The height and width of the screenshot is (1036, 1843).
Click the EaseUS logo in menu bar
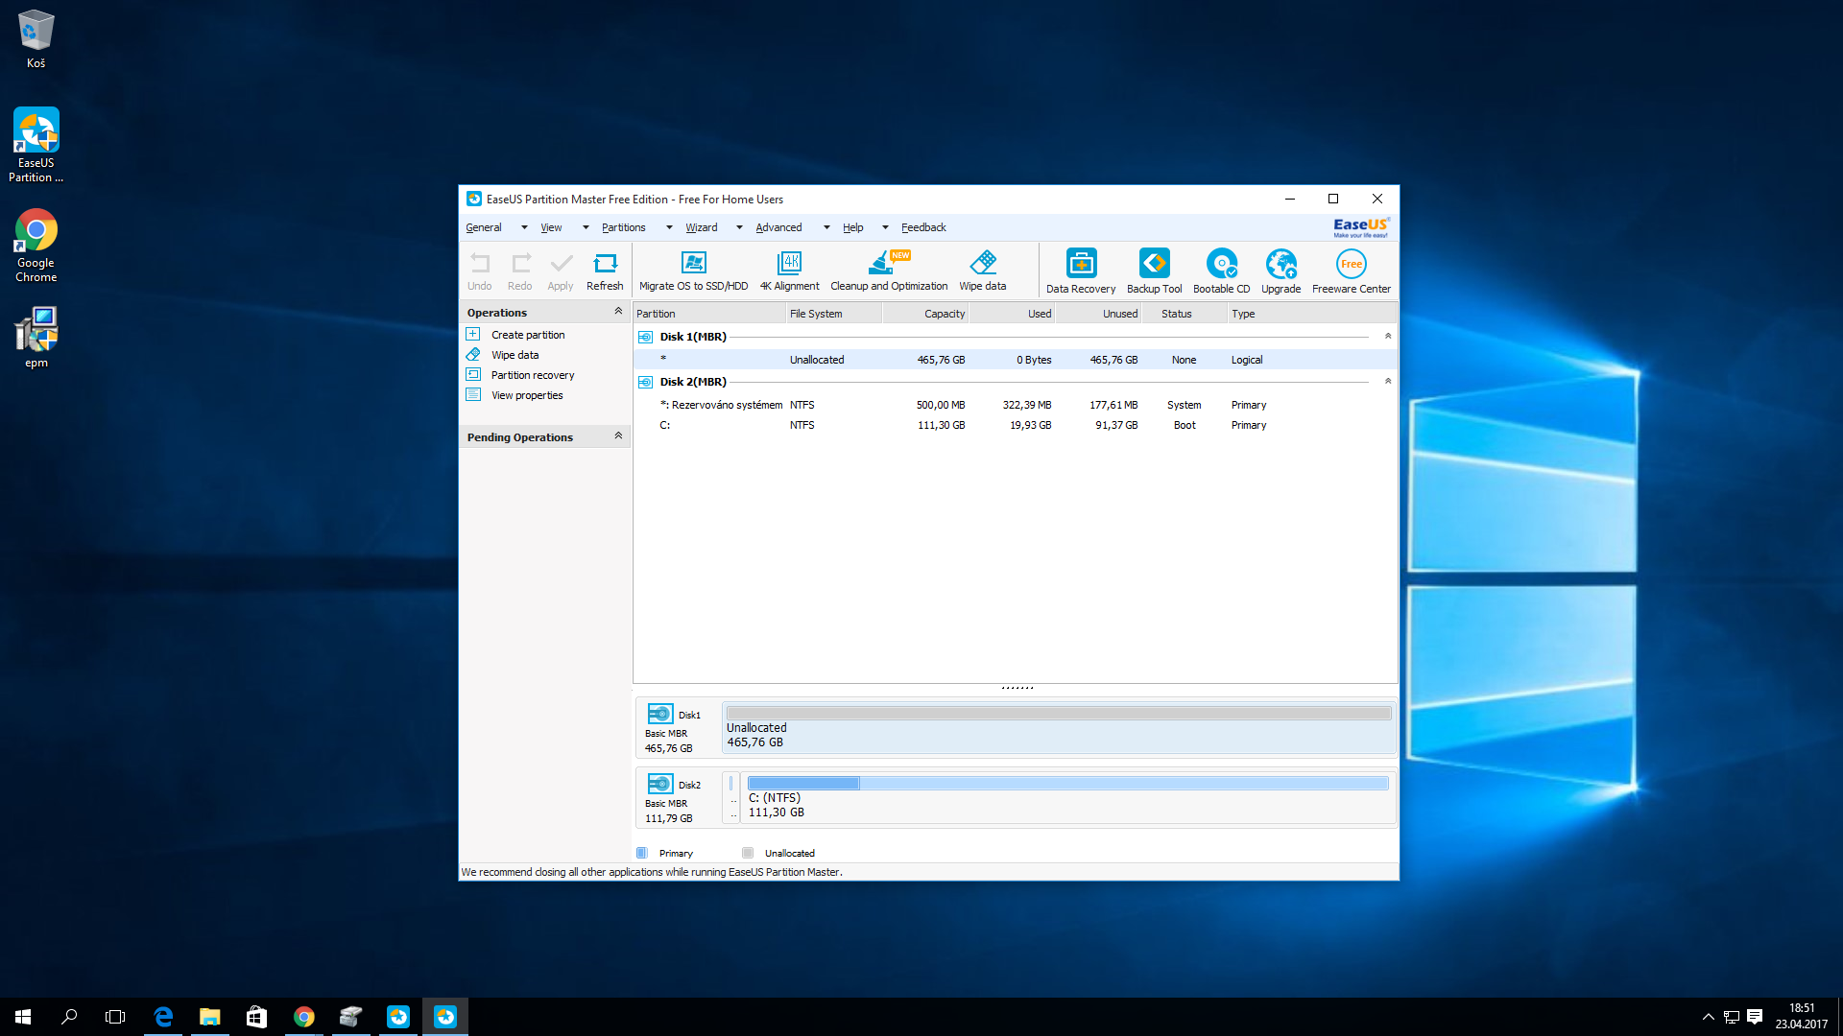coord(1360,227)
